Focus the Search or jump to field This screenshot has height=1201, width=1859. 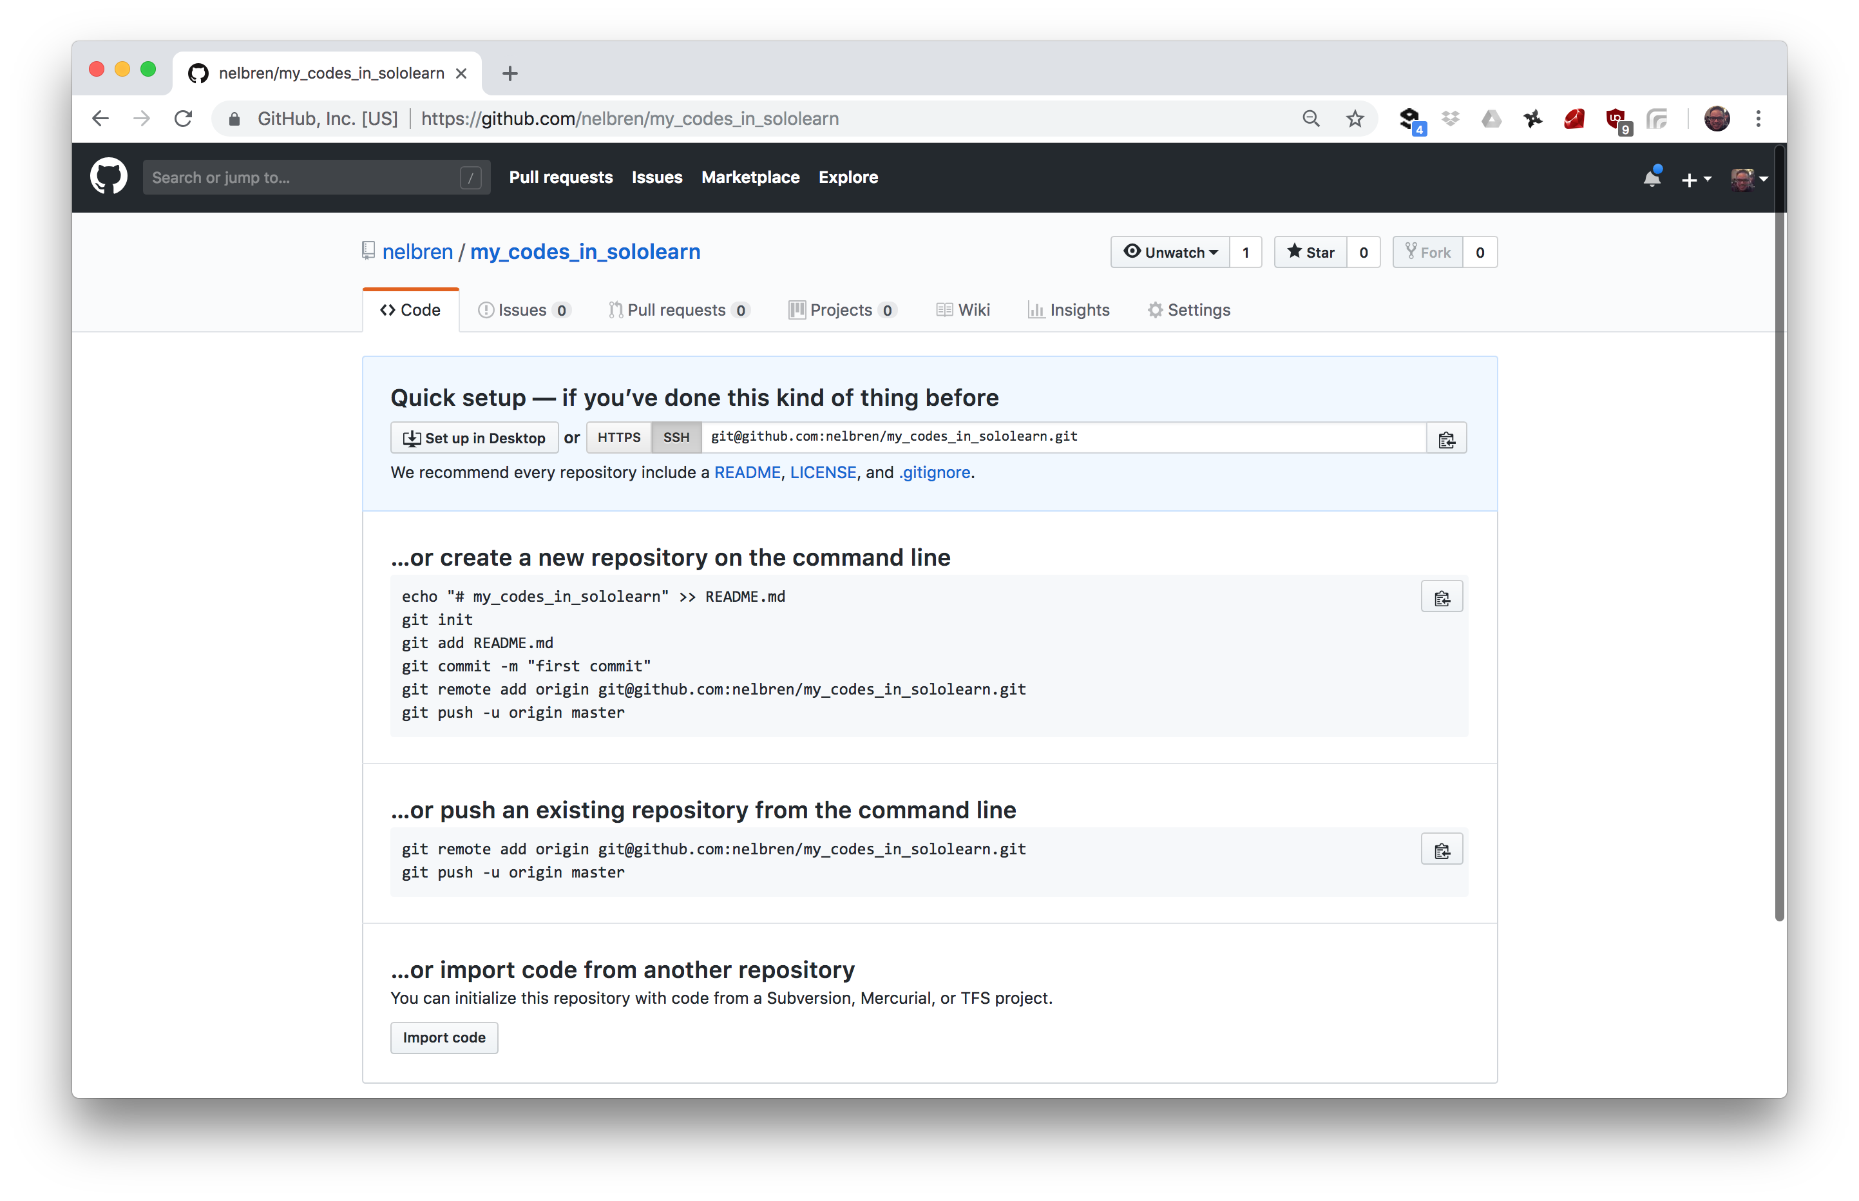[304, 178]
